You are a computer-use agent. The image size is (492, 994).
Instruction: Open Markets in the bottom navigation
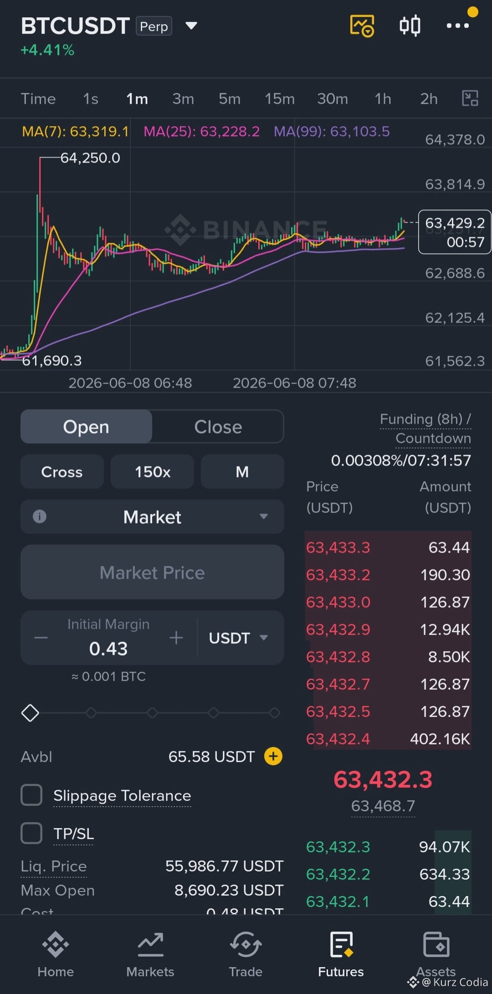point(150,955)
